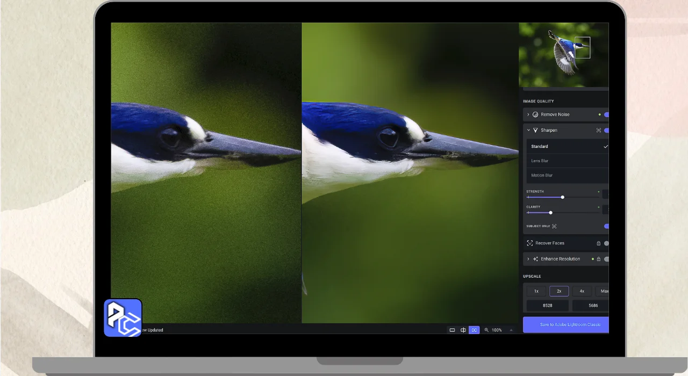Select the split slider comparison view
The height and width of the screenshot is (376, 688).
(463, 330)
